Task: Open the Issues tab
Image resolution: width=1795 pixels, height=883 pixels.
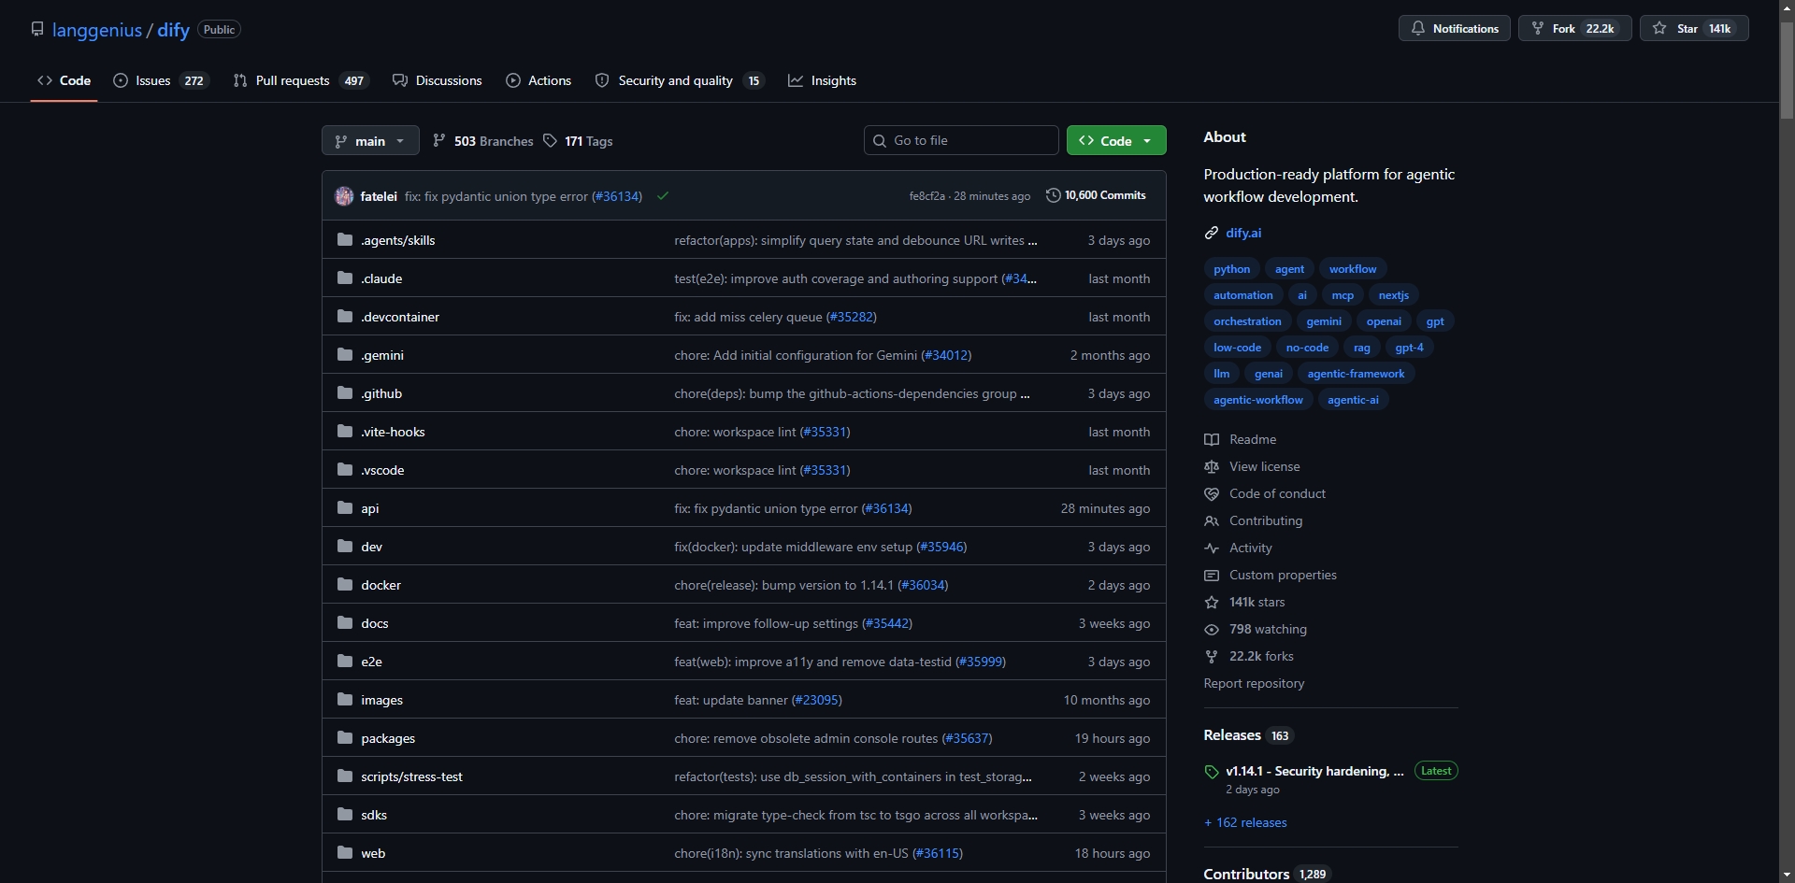Action: pyautogui.click(x=161, y=80)
